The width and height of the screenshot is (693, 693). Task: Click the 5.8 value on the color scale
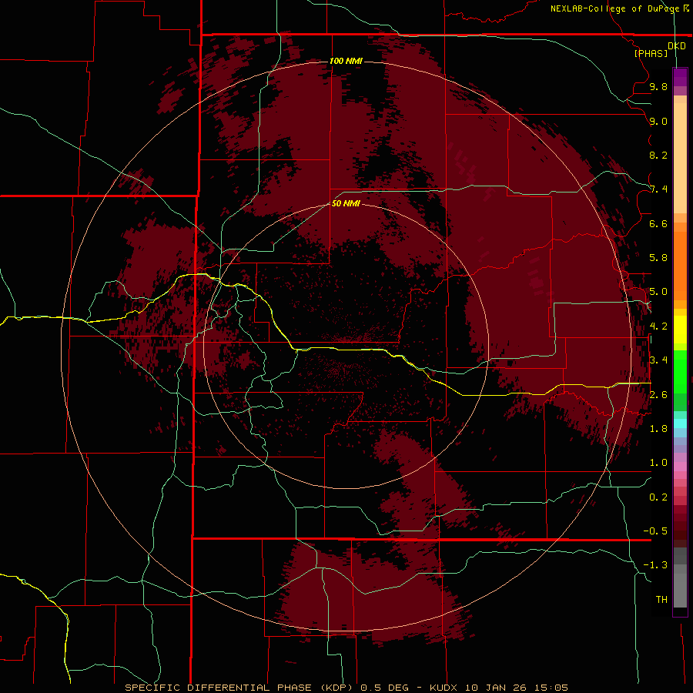point(658,258)
